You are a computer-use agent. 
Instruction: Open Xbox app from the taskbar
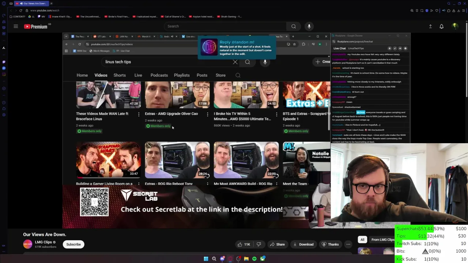[262, 259]
